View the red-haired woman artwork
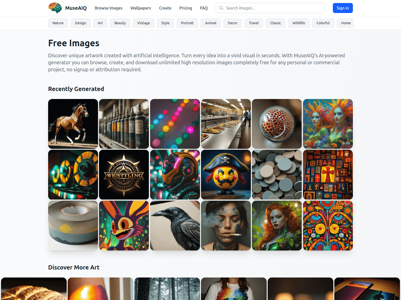 (x=277, y=225)
